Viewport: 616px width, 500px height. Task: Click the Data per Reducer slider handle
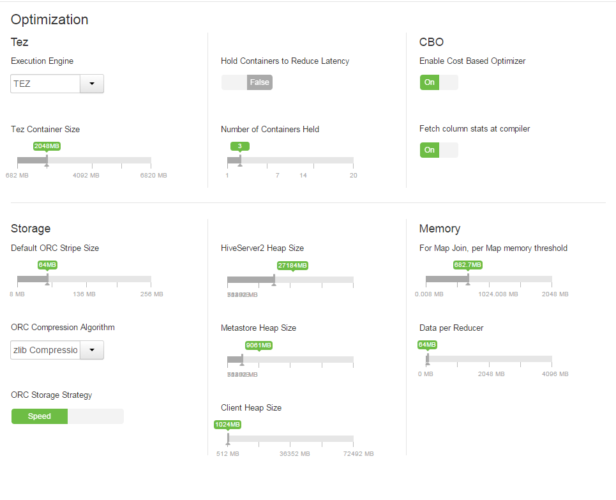(426, 359)
